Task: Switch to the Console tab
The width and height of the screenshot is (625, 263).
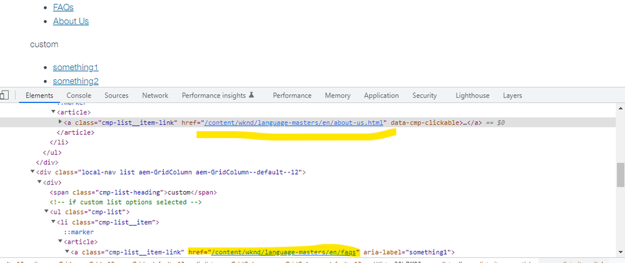Action: click(79, 96)
